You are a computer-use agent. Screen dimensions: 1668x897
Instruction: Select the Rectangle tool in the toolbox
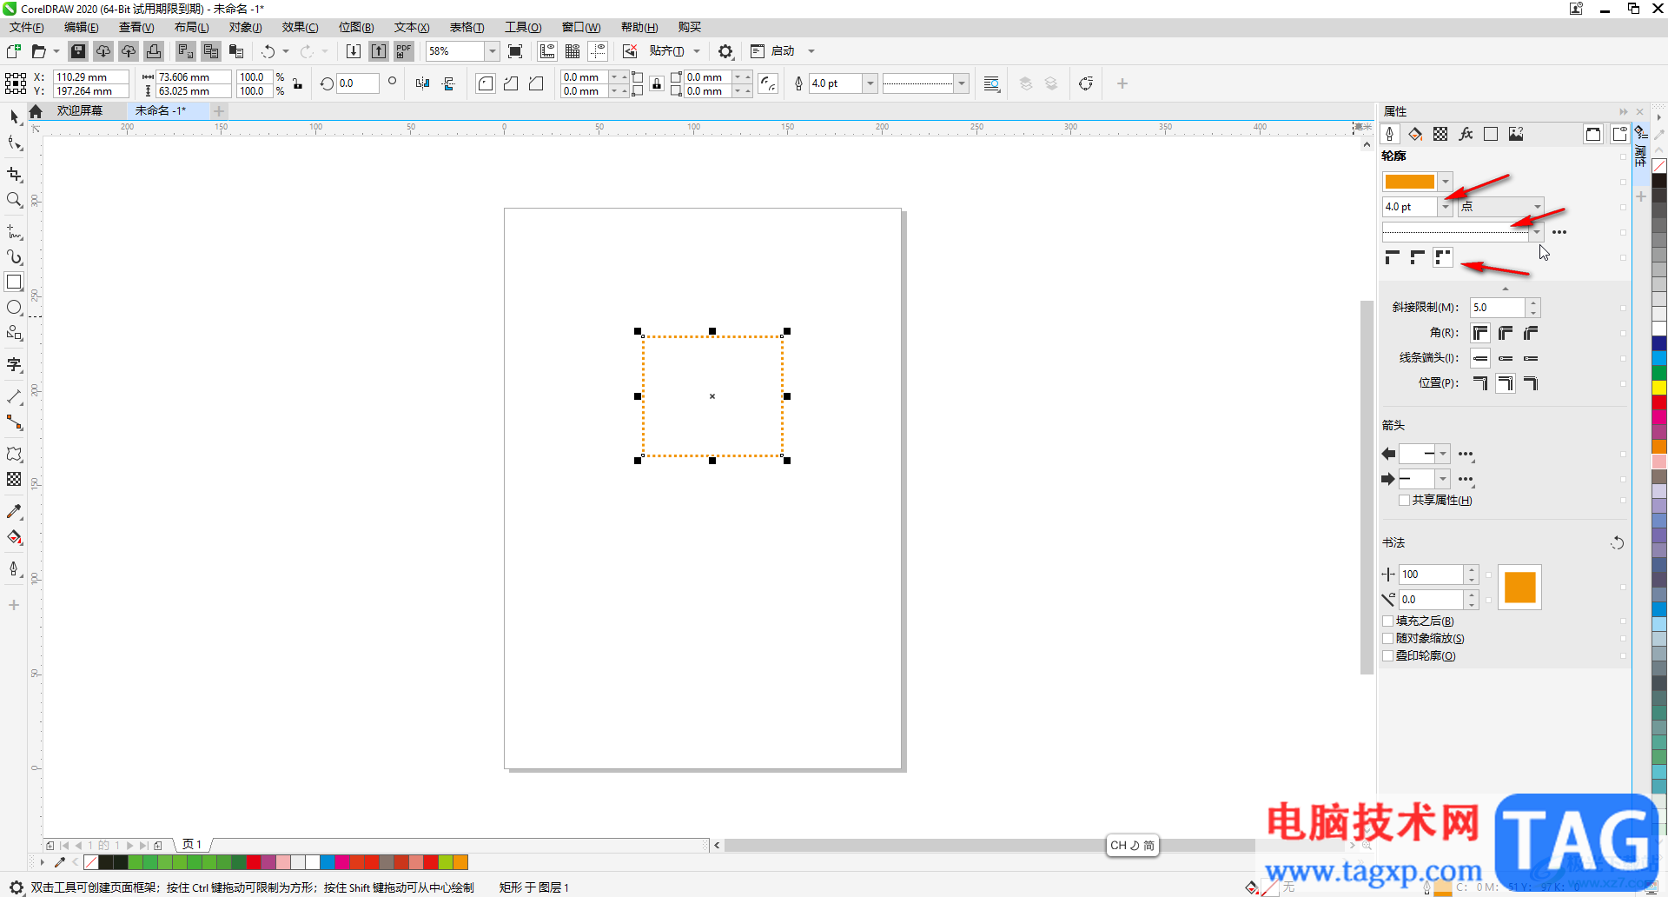tap(14, 282)
